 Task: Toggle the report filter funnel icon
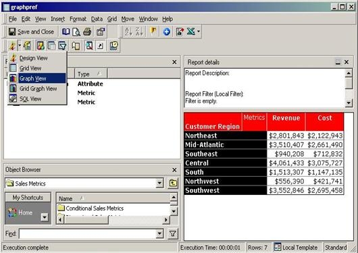click(62, 46)
